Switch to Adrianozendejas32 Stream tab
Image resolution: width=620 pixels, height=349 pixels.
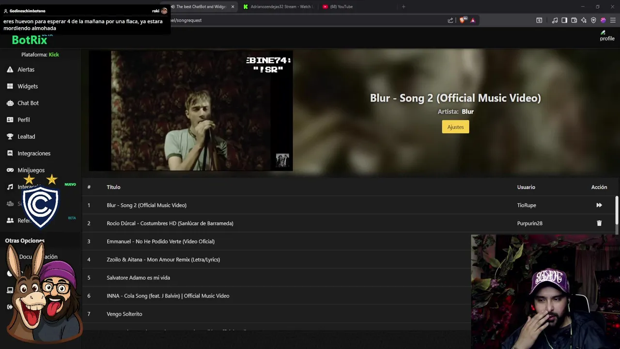[x=279, y=7]
